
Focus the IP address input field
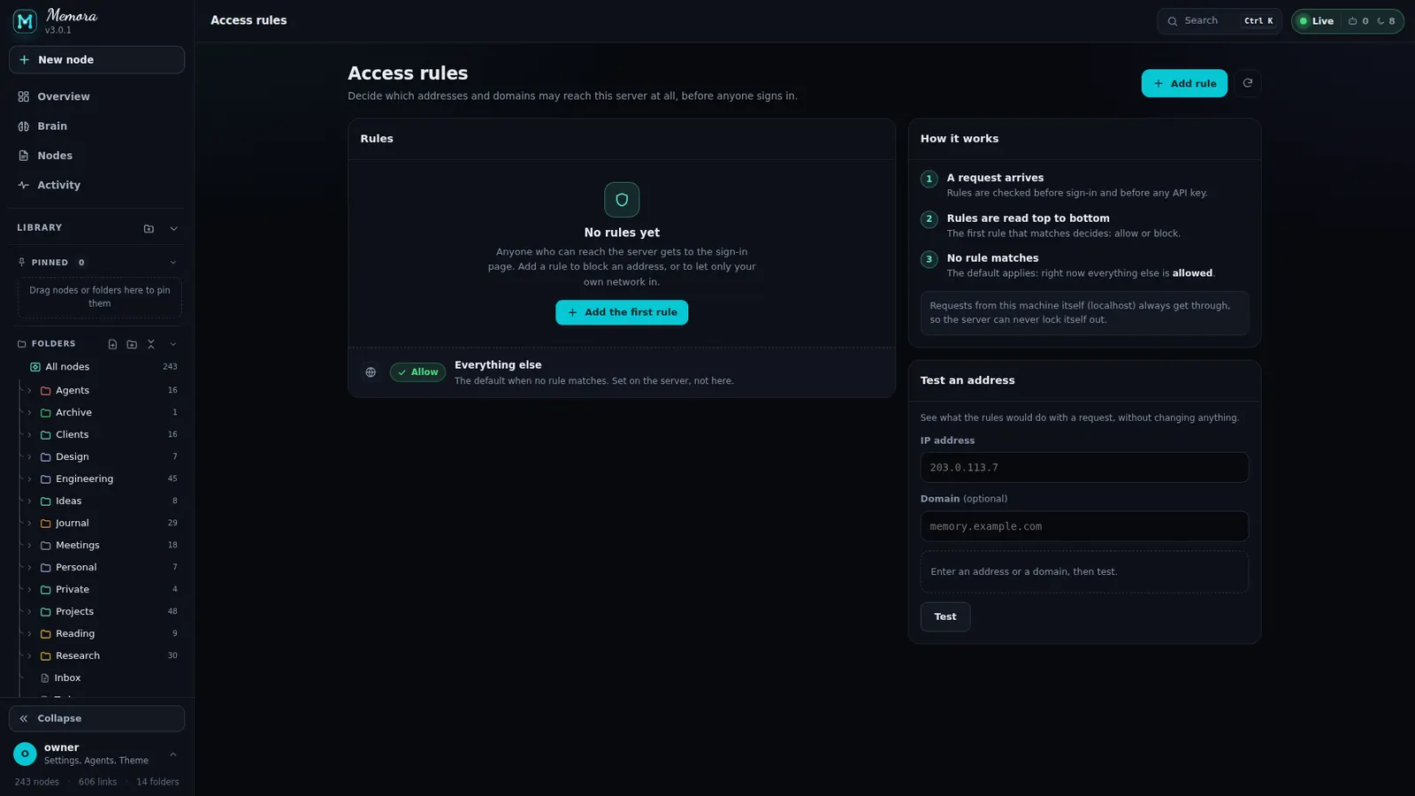(x=1084, y=468)
